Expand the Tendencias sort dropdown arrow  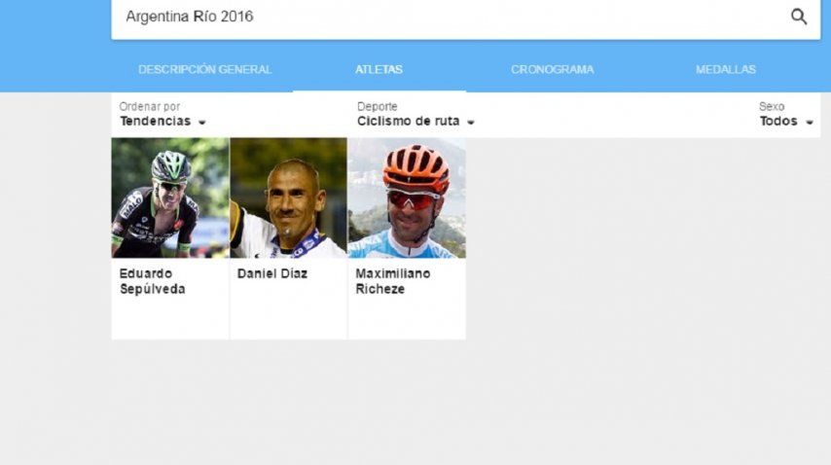click(x=202, y=123)
